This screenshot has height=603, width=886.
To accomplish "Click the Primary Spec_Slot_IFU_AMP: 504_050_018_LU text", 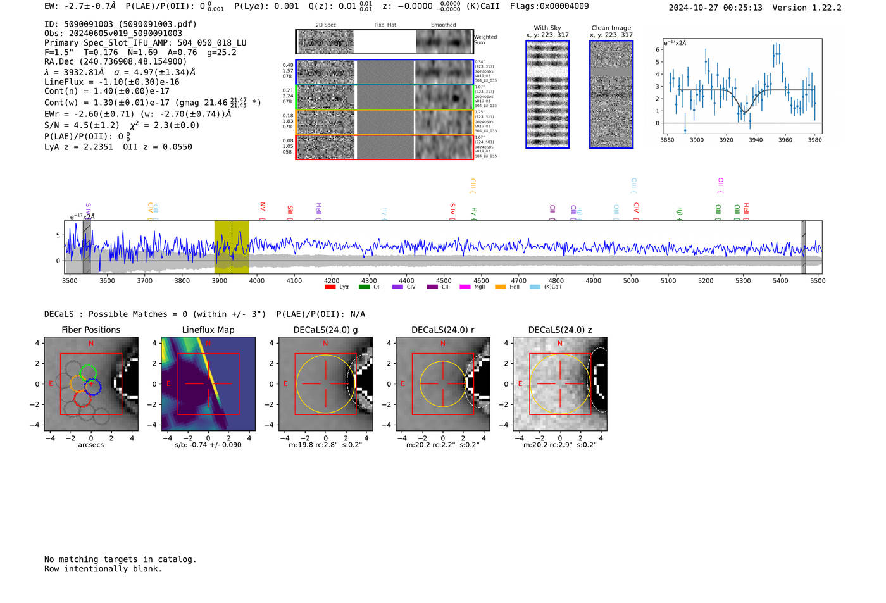I will (146, 43).
